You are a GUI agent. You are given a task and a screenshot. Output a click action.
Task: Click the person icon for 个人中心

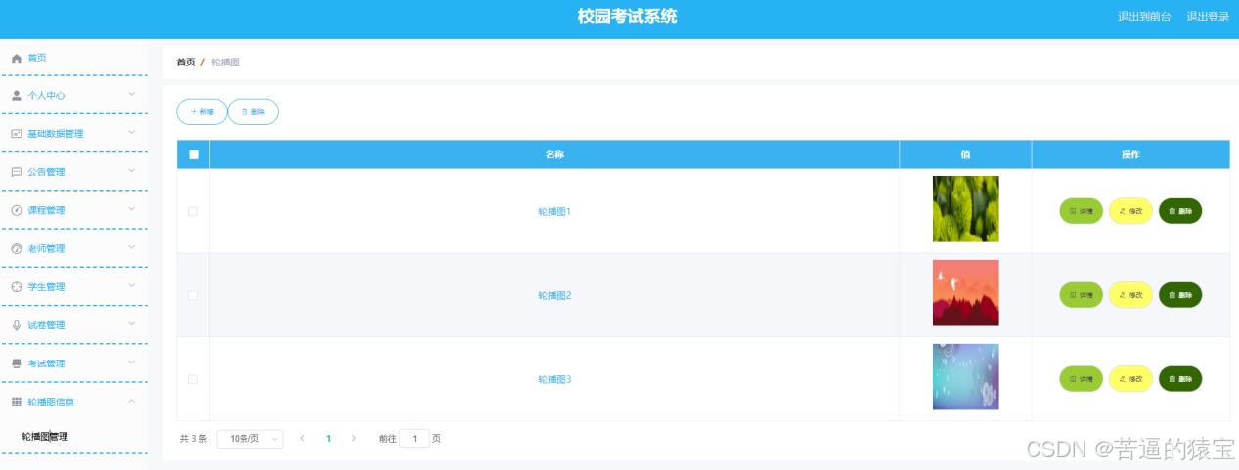pos(16,96)
